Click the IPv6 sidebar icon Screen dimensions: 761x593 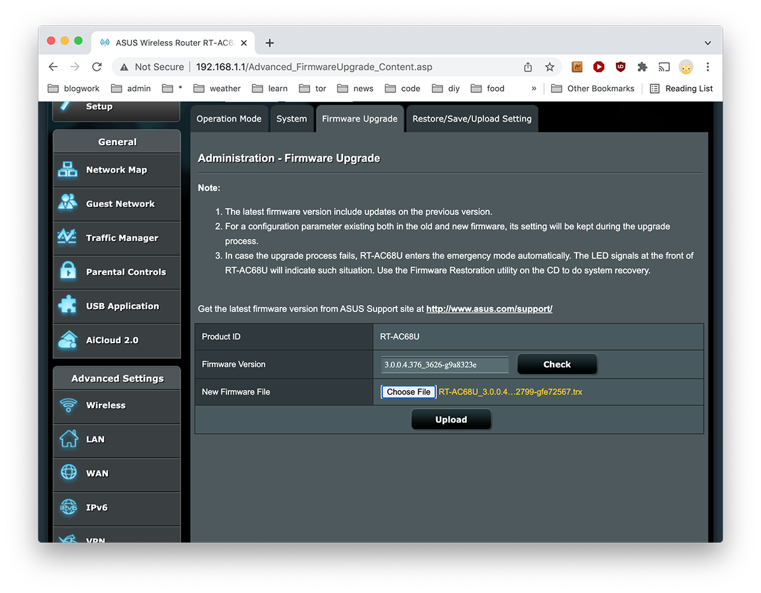pos(68,507)
